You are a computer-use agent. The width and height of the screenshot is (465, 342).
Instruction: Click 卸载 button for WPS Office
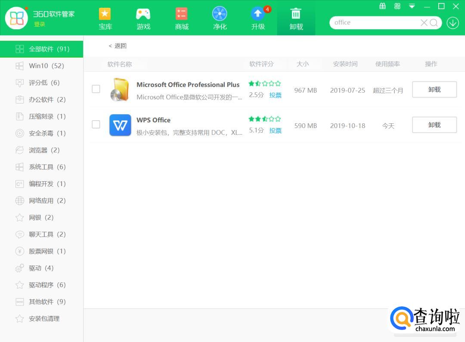(434, 125)
